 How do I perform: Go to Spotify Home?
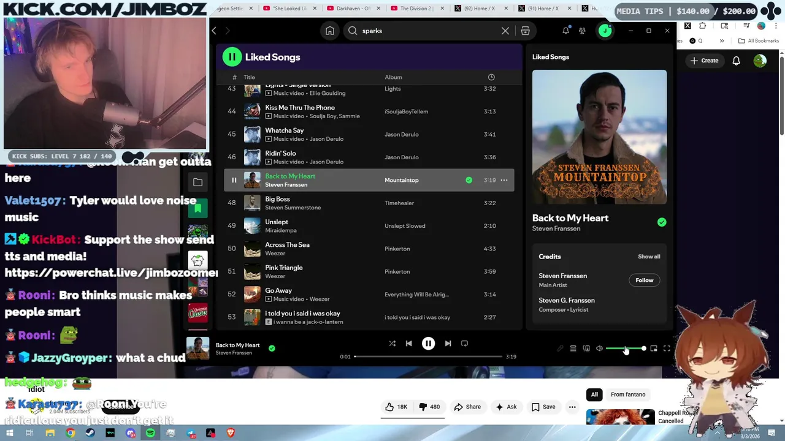point(330,31)
